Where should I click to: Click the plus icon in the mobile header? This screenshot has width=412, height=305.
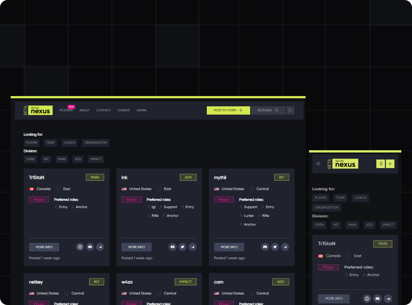click(x=390, y=164)
